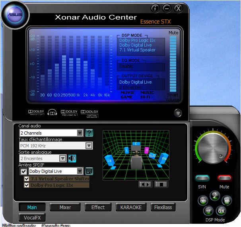Switch to the Main tab
This screenshot has height=227, width=241.
(32, 207)
